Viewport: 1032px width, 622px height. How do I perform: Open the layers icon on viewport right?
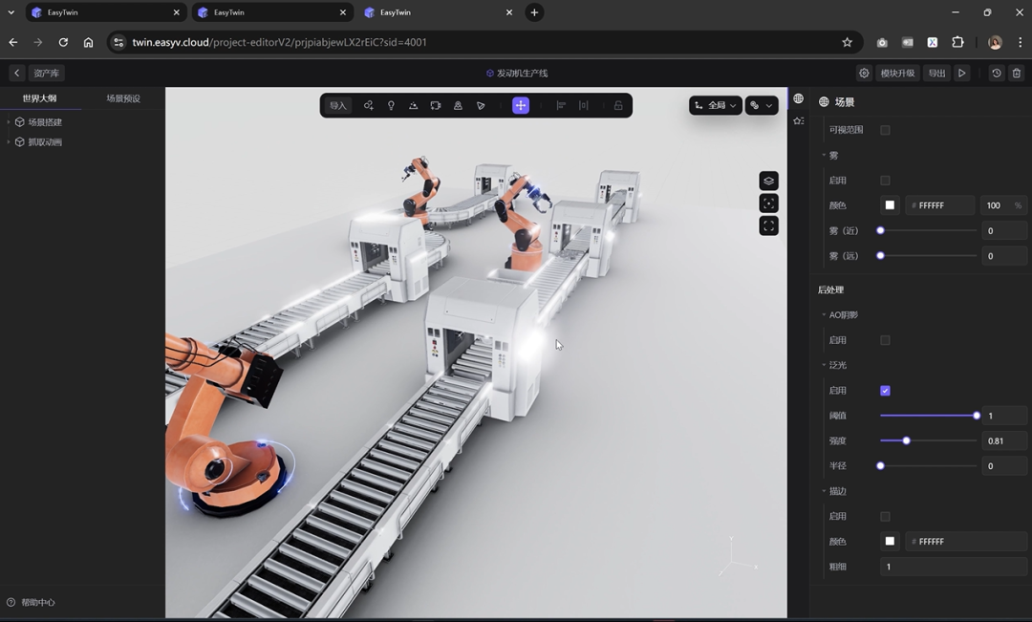click(x=768, y=181)
